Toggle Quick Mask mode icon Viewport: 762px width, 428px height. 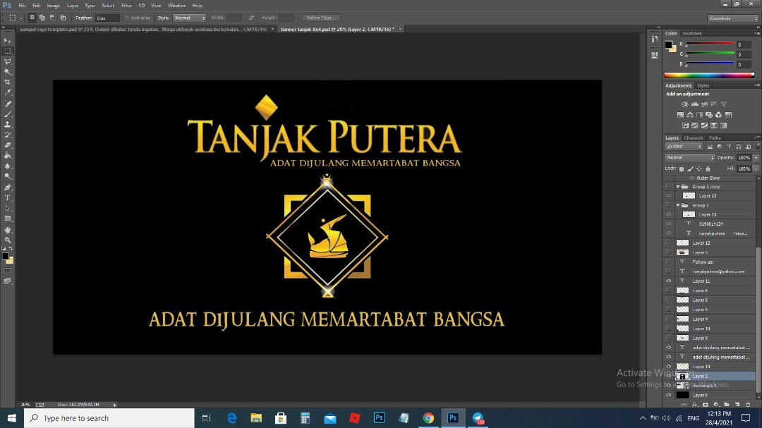[x=7, y=271]
